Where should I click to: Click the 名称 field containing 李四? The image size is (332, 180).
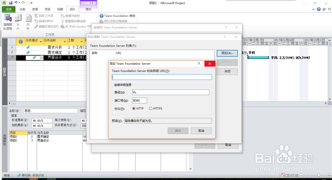(50, 111)
